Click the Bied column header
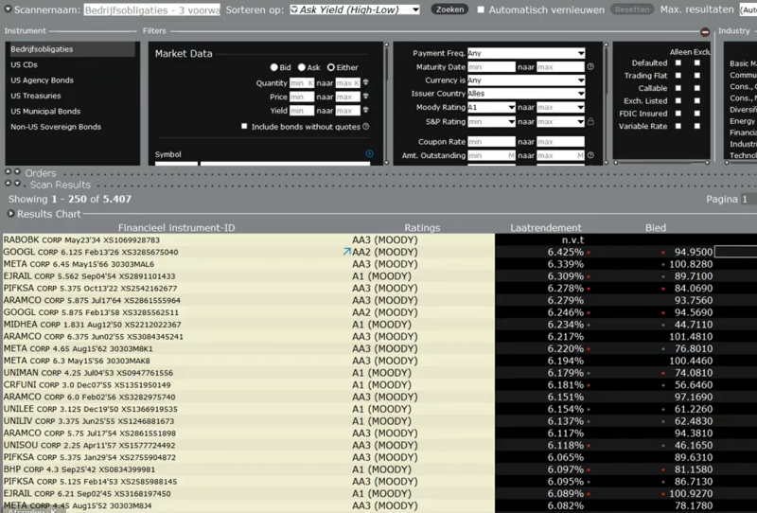 [656, 227]
